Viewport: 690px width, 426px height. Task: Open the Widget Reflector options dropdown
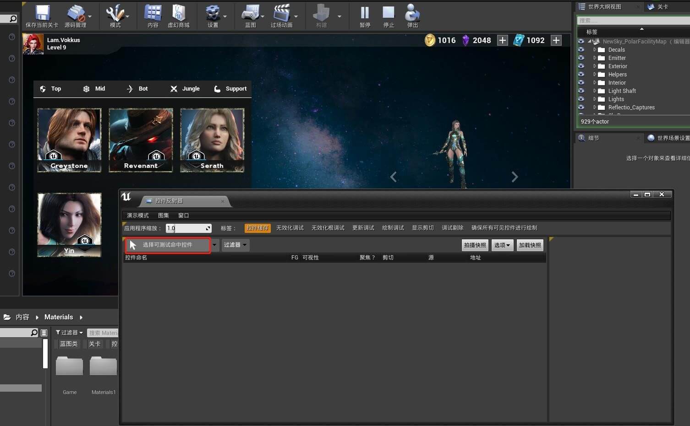(502, 245)
